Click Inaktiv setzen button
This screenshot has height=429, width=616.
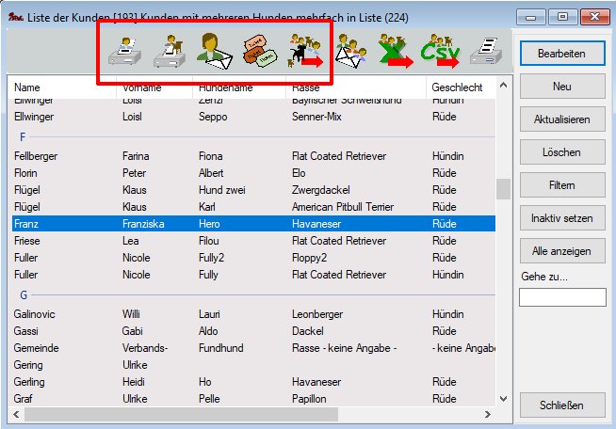[562, 218]
